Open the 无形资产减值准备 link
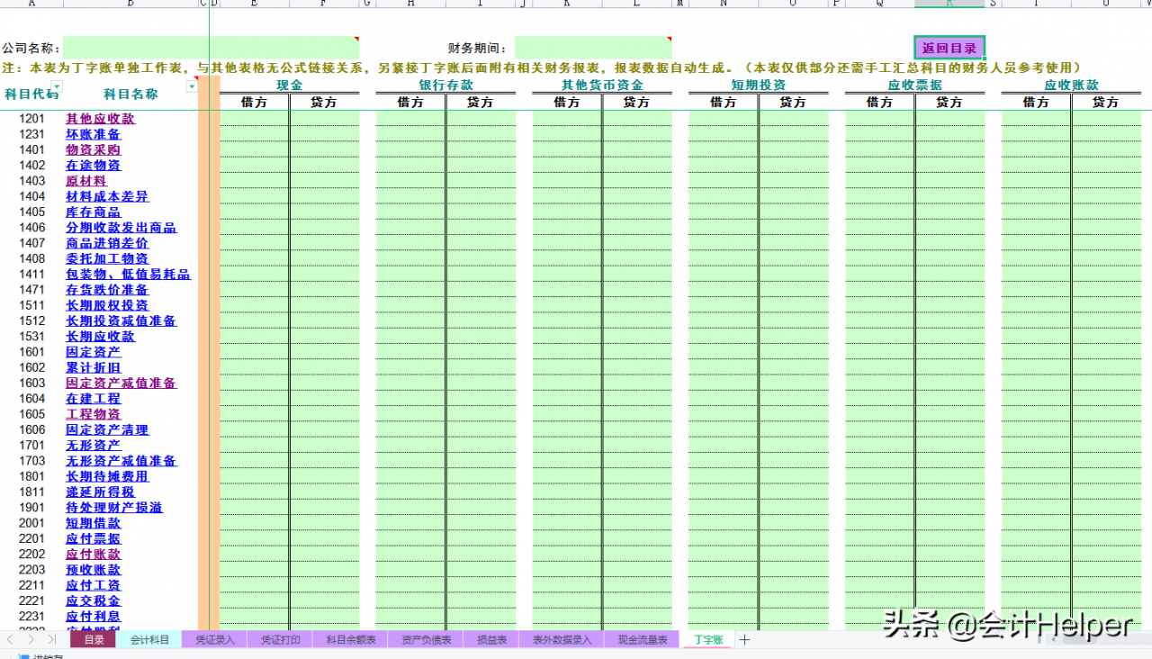This screenshot has height=659, width=1152. 121,461
